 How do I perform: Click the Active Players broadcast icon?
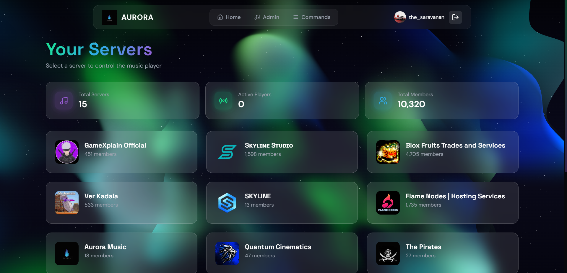(223, 101)
